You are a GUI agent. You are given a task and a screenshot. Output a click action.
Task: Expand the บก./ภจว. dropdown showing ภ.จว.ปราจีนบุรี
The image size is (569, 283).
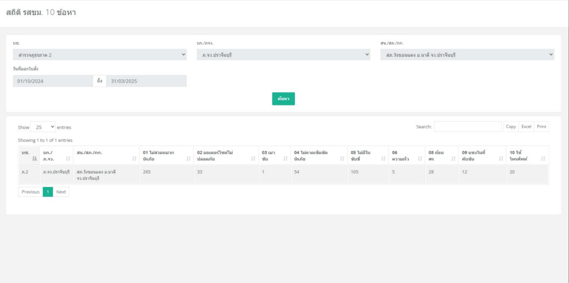283,54
